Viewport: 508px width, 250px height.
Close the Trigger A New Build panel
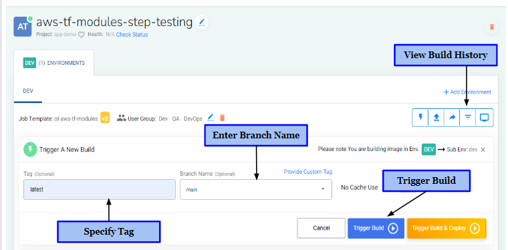[x=483, y=150]
